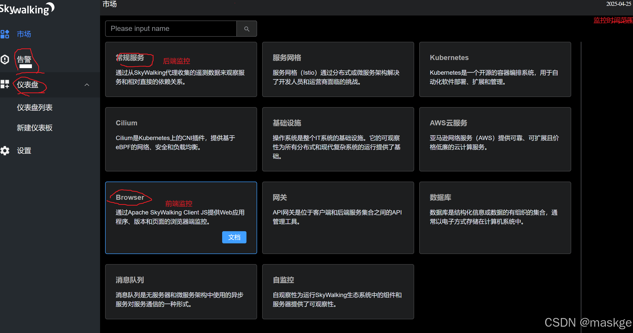Click the alarm shield icon

[x=5, y=60]
